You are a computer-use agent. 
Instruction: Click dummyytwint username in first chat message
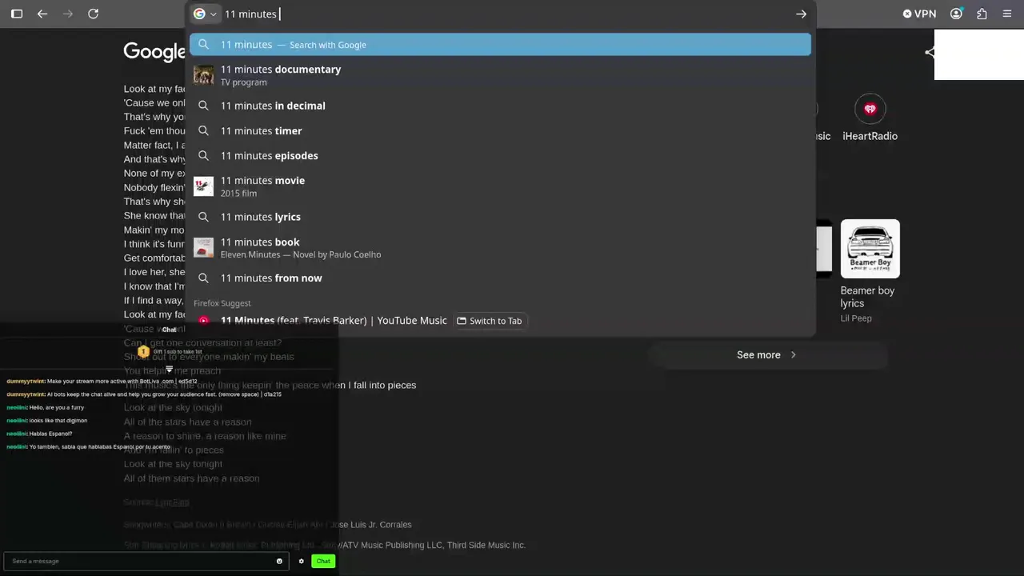point(26,382)
